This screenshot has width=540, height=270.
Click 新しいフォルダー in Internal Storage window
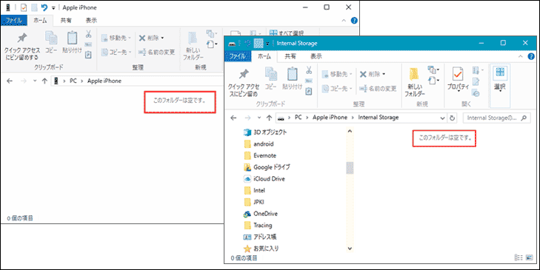414,83
